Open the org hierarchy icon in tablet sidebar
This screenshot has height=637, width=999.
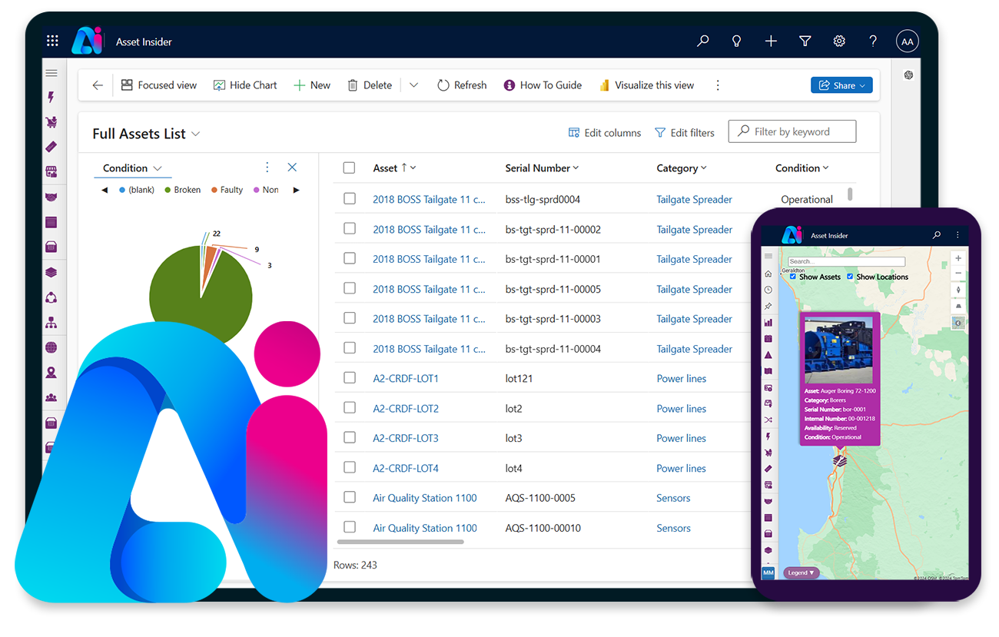coord(51,323)
